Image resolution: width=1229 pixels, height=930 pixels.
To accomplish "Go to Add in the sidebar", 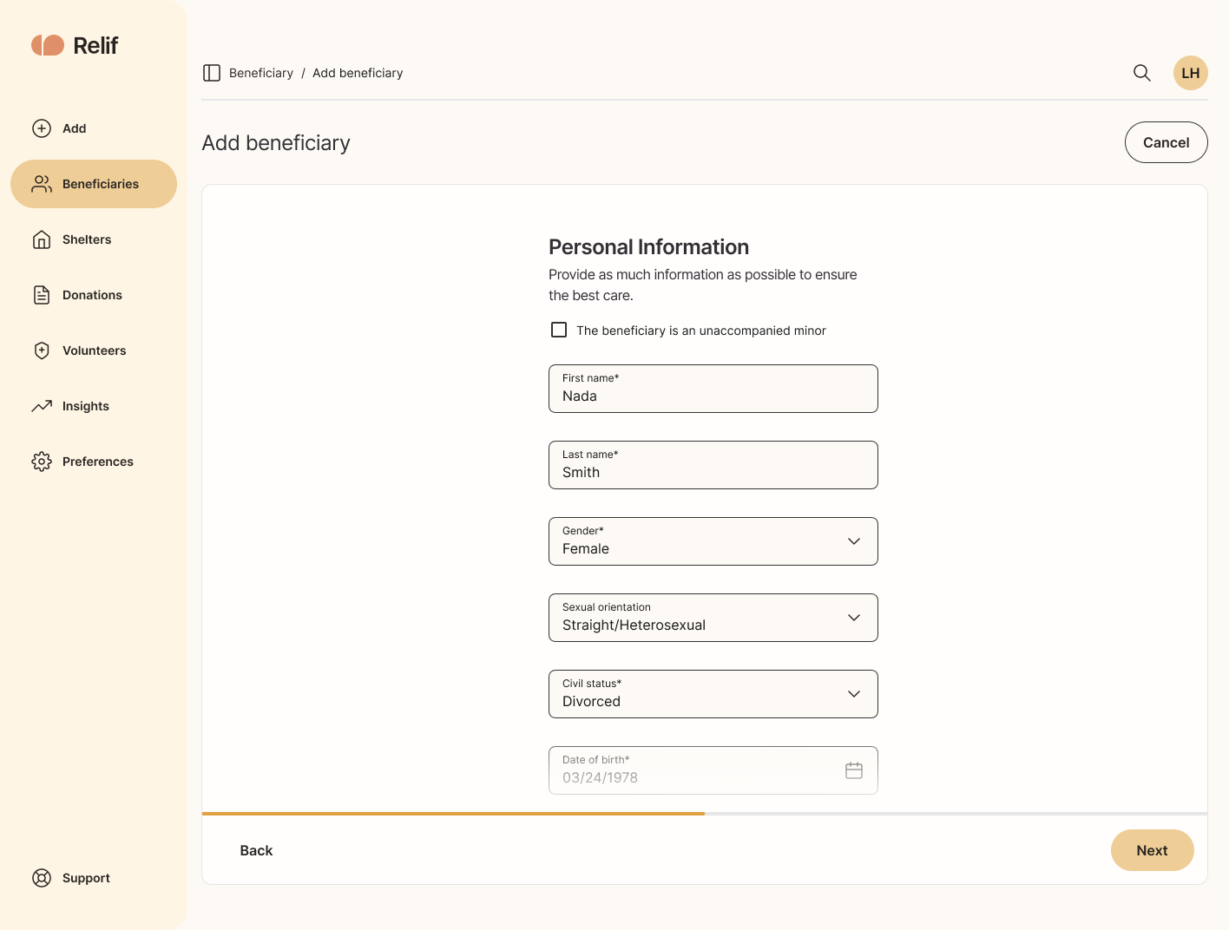I will [94, 128].
